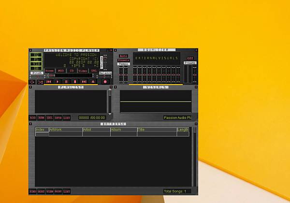Click the Artist column header

(96, 130)
